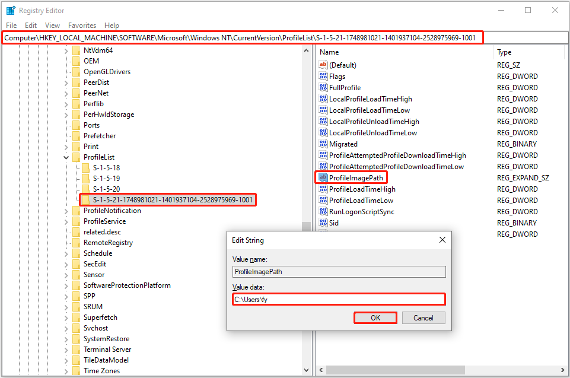Cancel the Edit String dialog
The image size is (570, 378).
click(x=423, y=318)
